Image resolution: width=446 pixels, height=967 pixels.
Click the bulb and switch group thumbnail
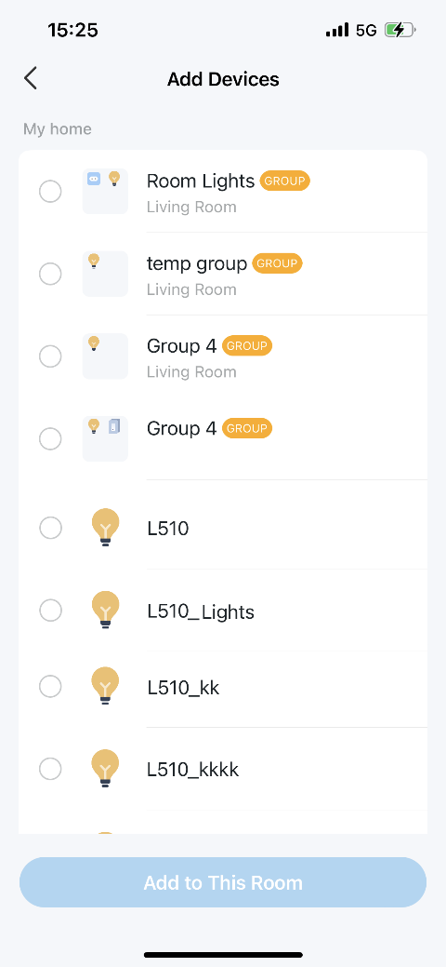[x=105, y=438]
